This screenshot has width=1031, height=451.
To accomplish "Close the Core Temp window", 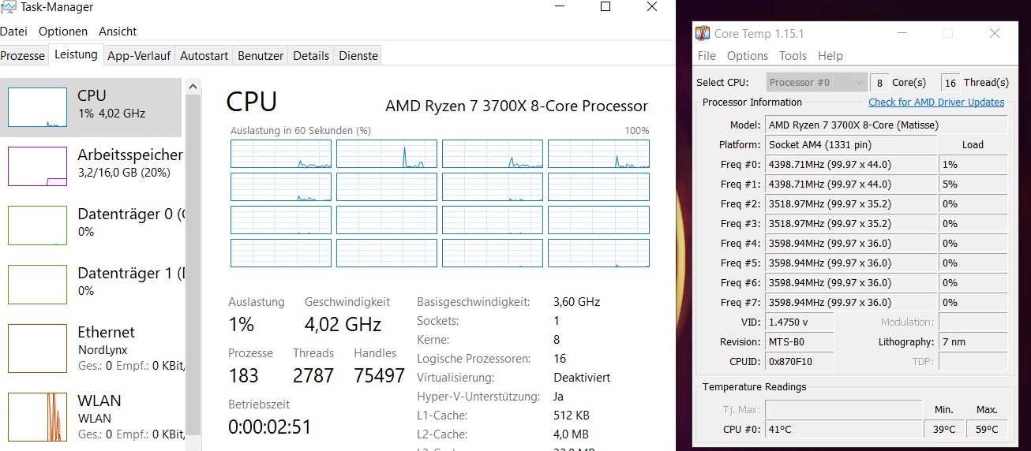I will [x=995, y=34].
